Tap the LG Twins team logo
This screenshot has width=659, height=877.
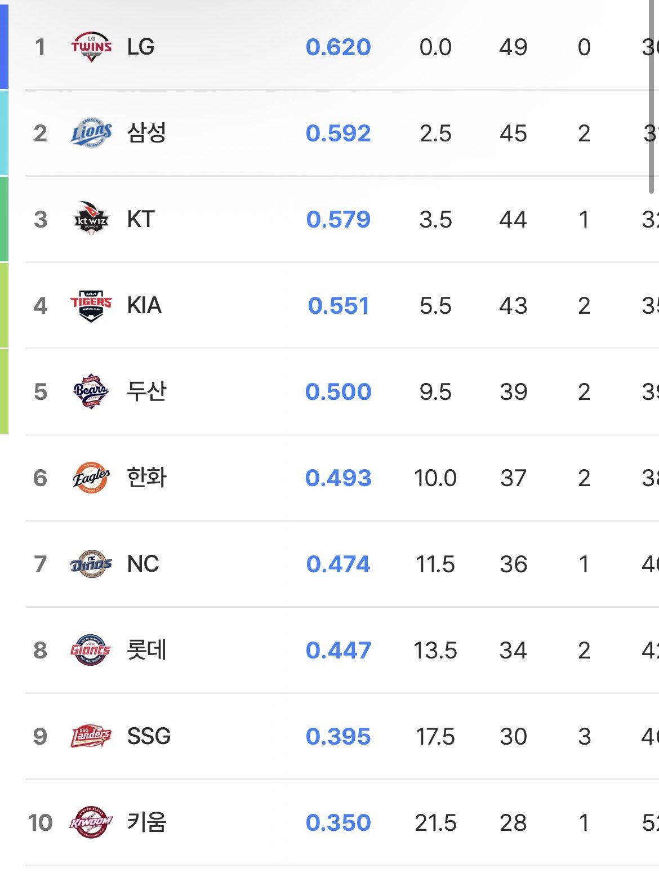(91, 47)
